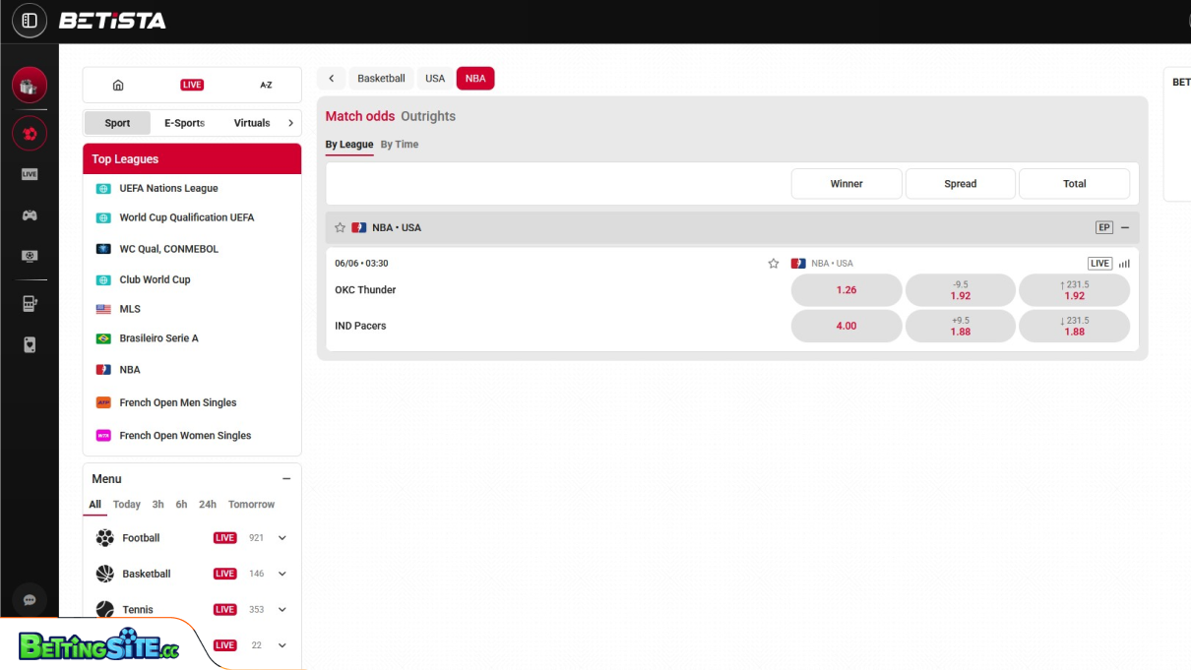Viewport: 1191px width, 670px height.
Task: Open Virtual Sports monitor icon in sidebar
Action: pyautogui.click(x=30, y=256)
